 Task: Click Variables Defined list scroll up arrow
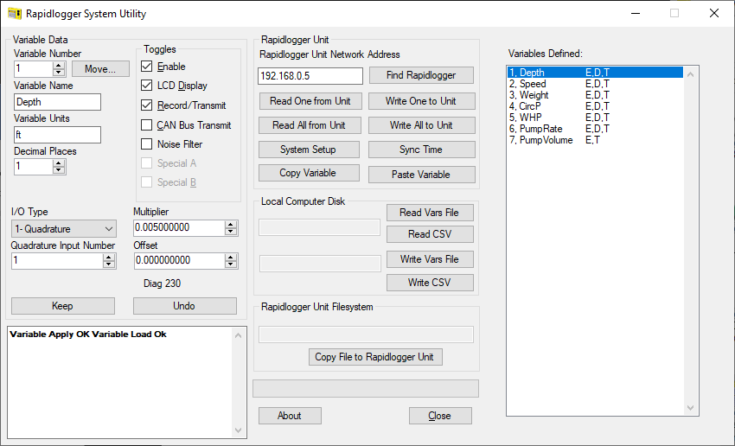tap(691, 74)
